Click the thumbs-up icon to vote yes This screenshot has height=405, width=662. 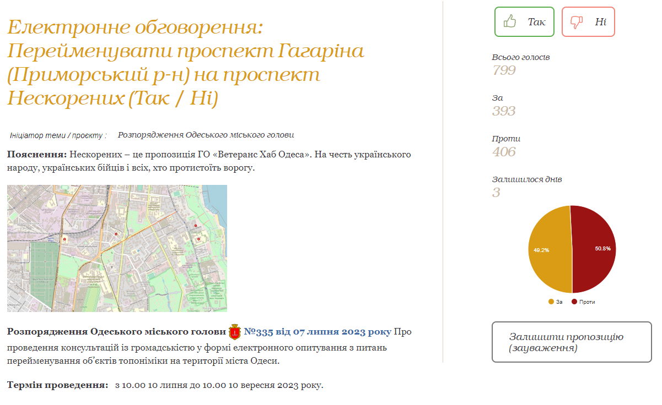pyautogui.click(x=510, y=22)
